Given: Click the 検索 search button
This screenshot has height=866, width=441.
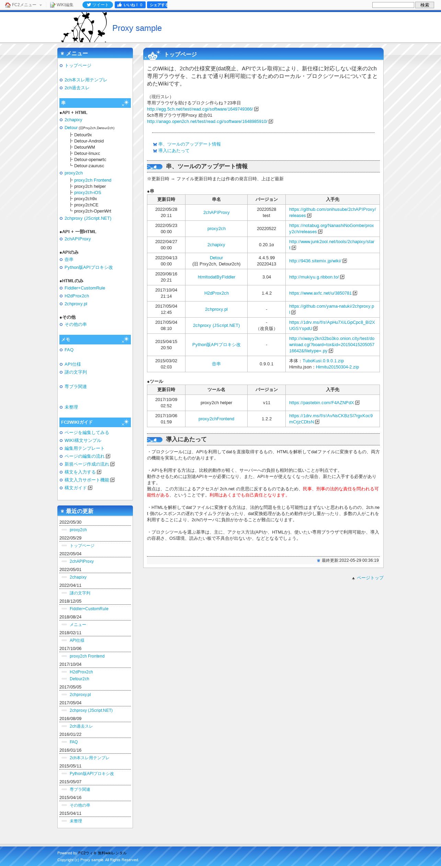Looking at the screenshot, I should coord(425,5).
